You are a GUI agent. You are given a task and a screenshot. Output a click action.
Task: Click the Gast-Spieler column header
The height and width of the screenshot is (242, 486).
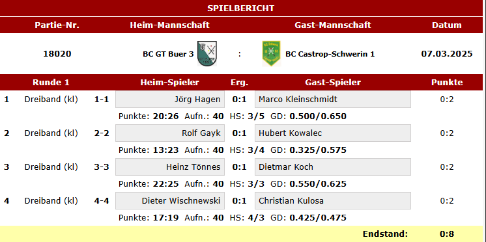(333, 83)
